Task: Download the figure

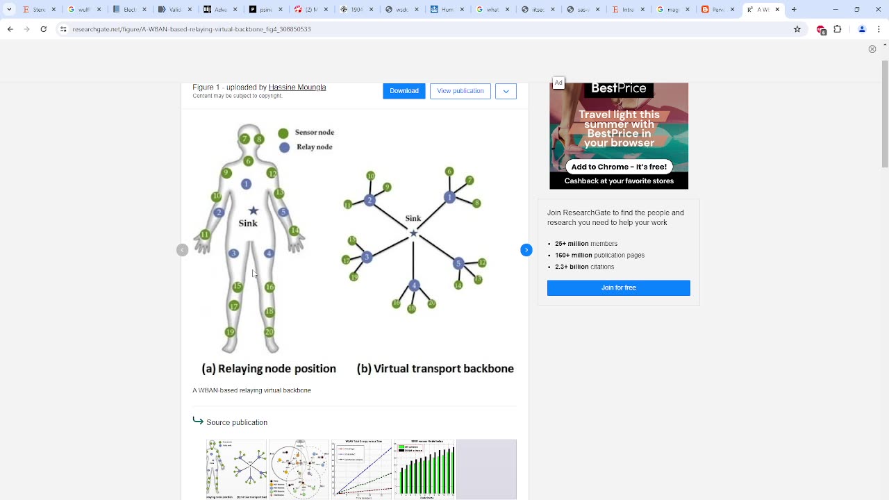Action: coord(404,91)
